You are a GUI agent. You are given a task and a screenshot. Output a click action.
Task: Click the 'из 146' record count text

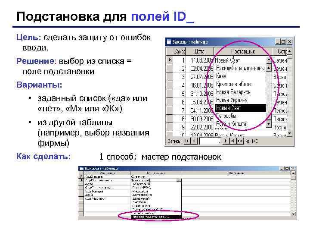(251, 141)
